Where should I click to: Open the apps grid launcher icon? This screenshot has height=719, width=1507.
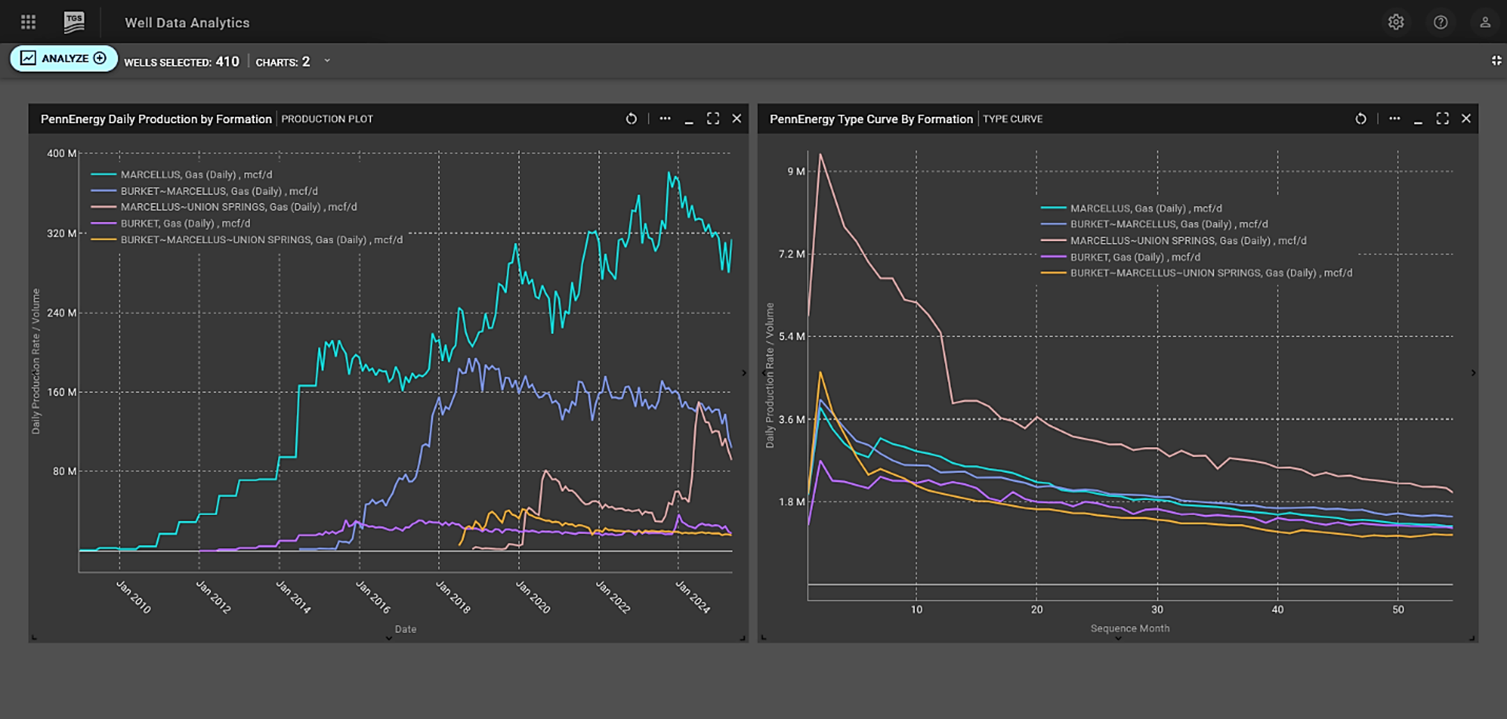pyautogui.click(x=28, y=22)
